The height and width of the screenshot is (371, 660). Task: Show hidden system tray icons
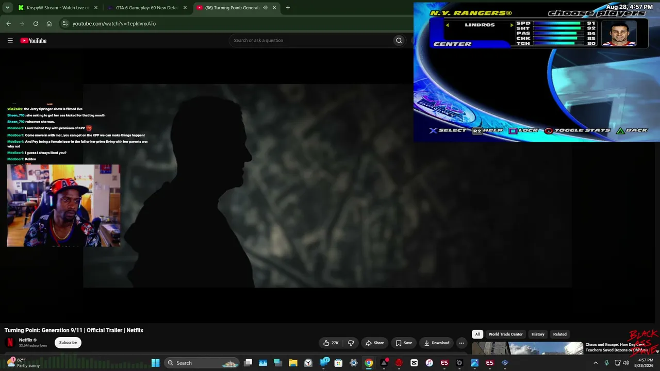point(596,363)
